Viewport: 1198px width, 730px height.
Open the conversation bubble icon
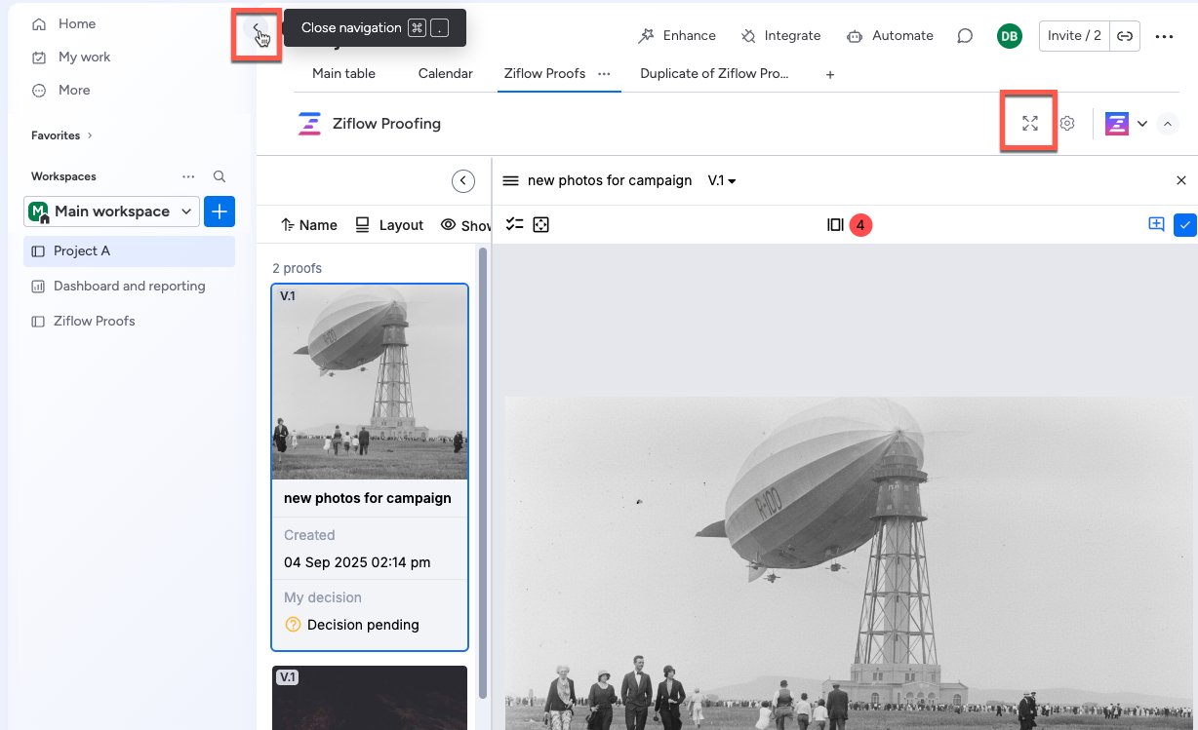click(965, 36)
